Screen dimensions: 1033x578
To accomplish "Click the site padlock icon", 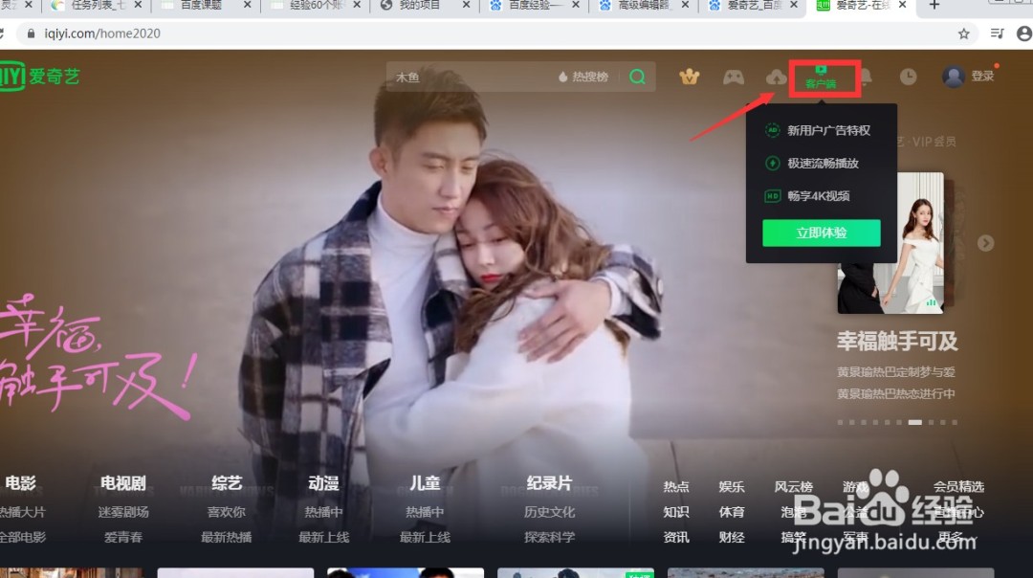I will 31,33.
